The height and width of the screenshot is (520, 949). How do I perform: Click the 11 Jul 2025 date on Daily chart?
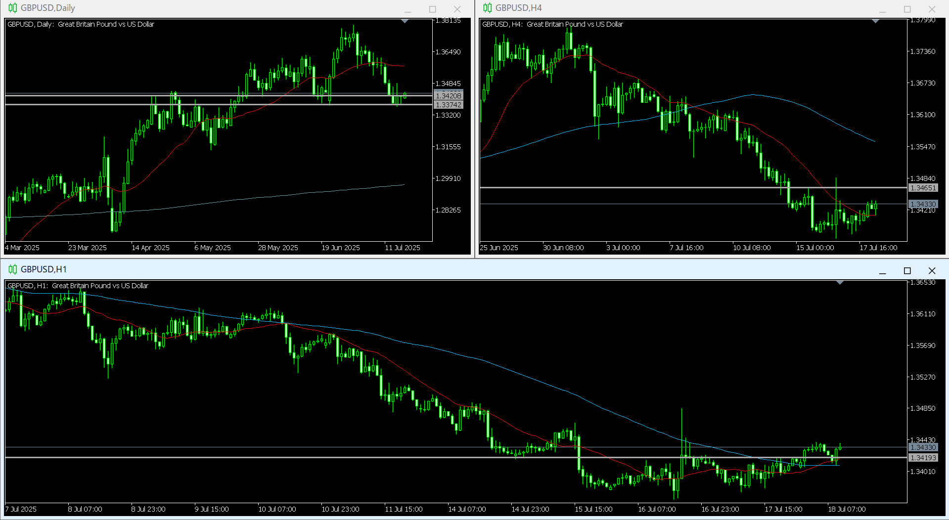[x=403, y=248]
